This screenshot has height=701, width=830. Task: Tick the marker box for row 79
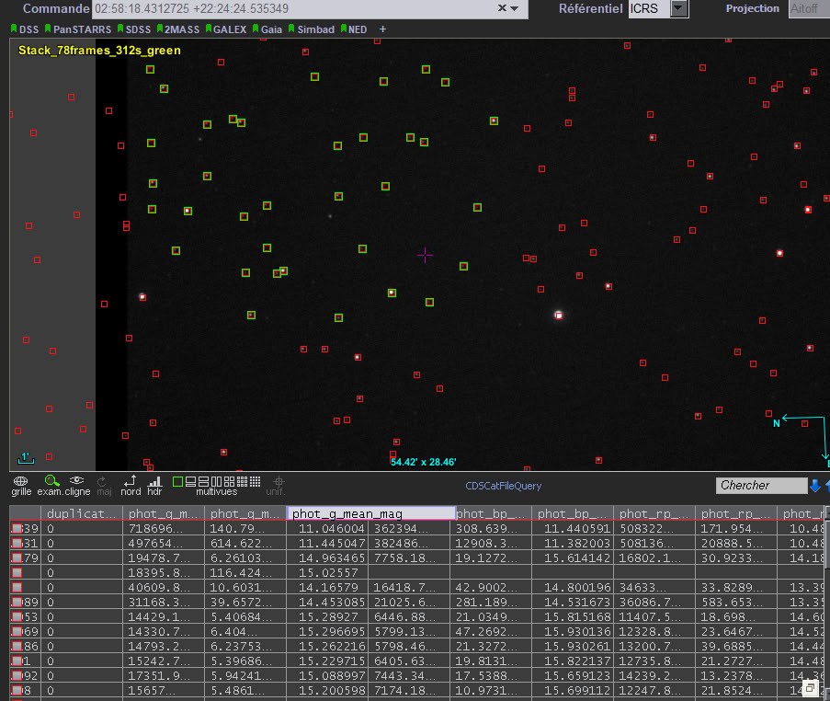17,557
